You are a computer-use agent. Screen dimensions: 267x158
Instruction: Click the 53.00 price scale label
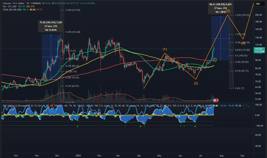coord(258,99)
